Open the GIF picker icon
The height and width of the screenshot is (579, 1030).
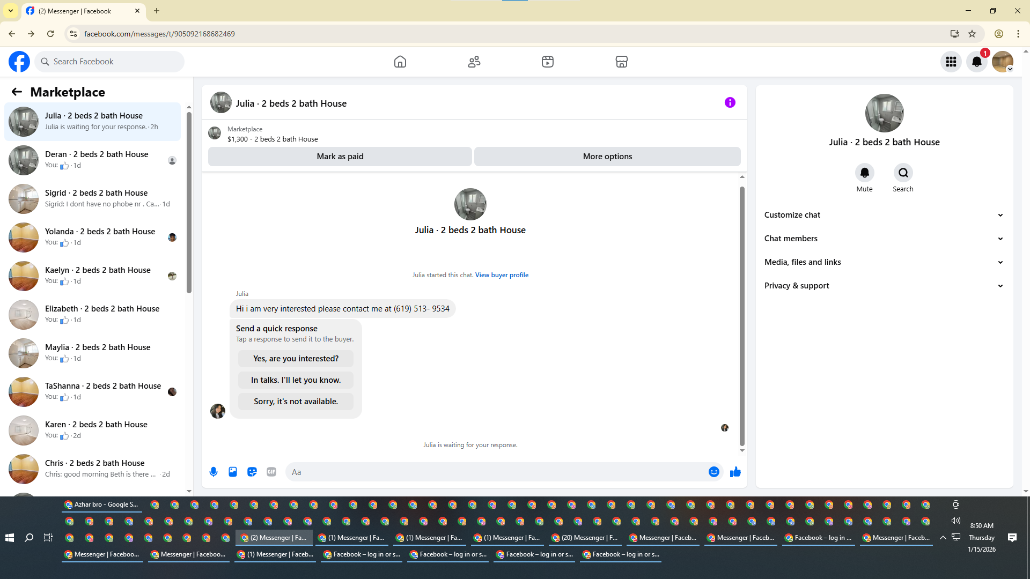(271, 472)
